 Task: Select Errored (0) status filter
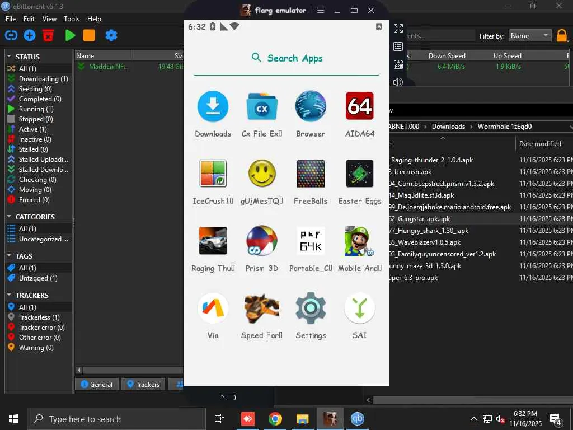click(39, 200)
